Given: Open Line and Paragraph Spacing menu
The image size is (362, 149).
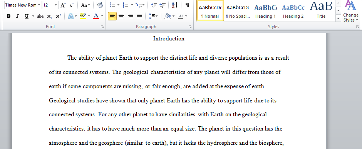Looking at the screenshot, I should [153, 16].
